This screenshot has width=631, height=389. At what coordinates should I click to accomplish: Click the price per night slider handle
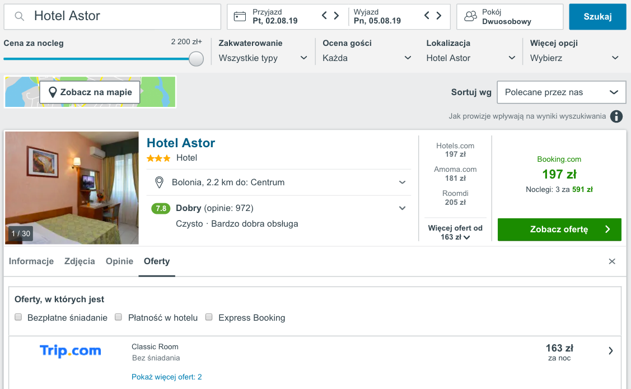tap(196, 59)
